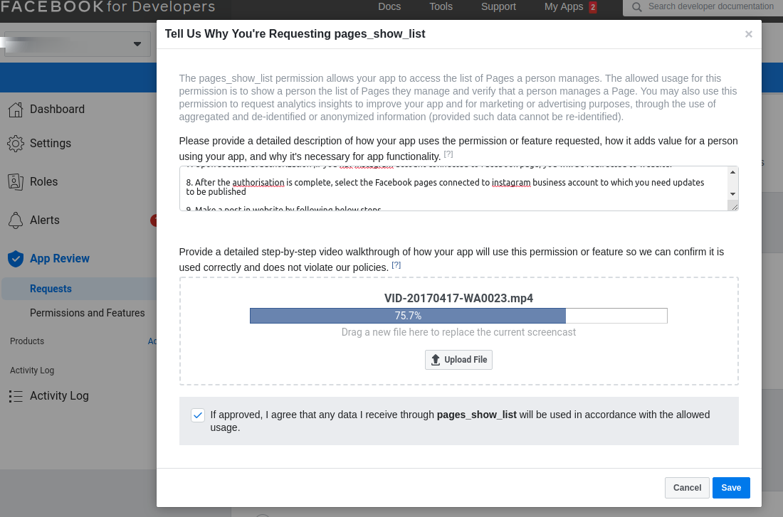Click the search magnifier icon
Screen dimensions: 783x517
636,7
